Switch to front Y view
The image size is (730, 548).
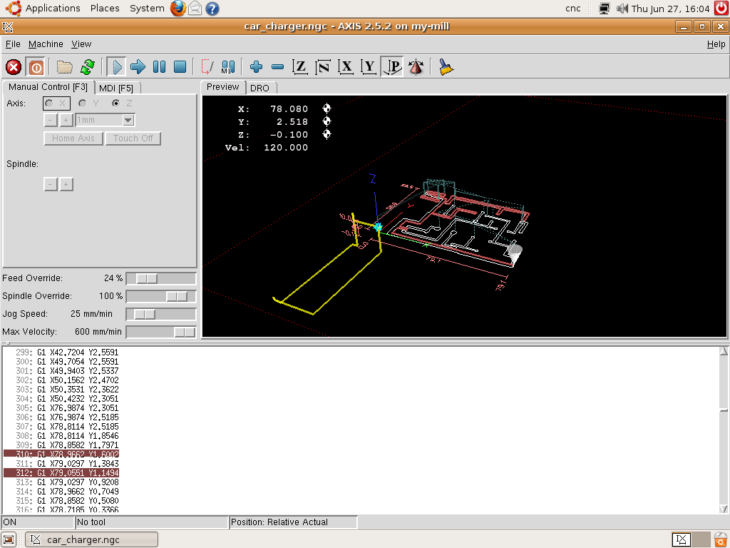[369, 67]
